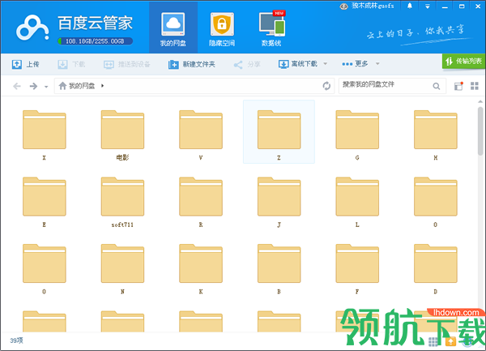
Task: Toggle grid view icon
Action: pyautogui.click(x=475, y=86)
